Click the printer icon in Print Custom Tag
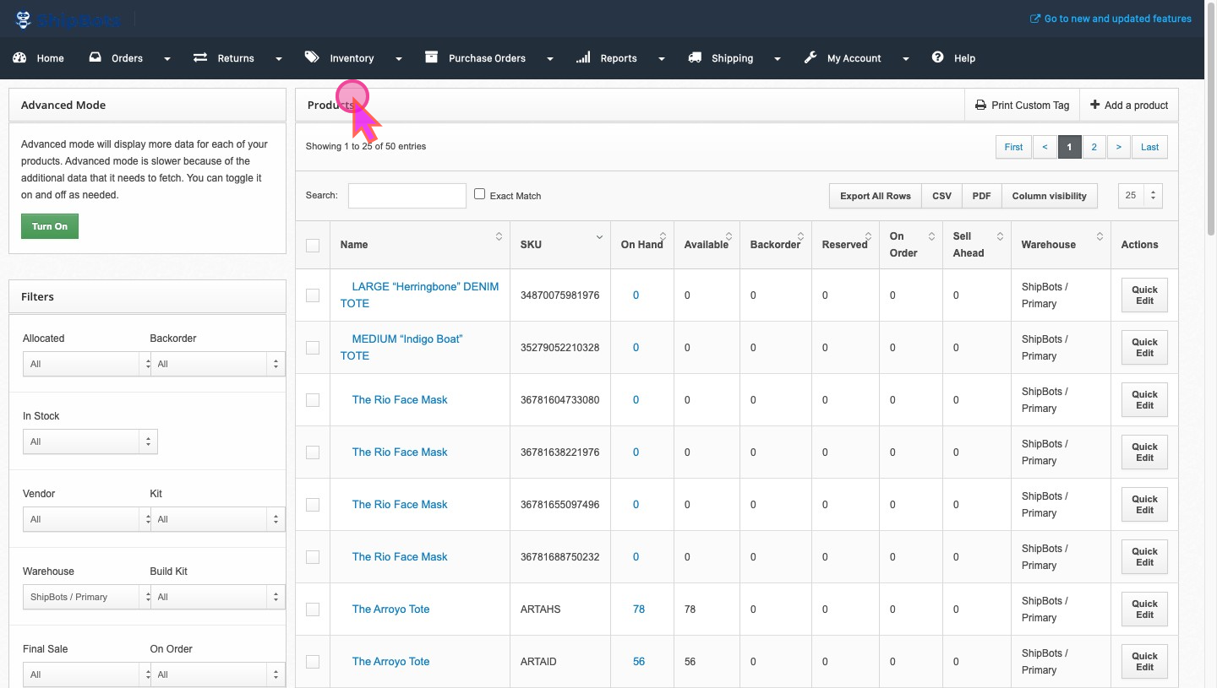The width and height of the screenshot is (1217, 688). click(x=980, y=106)
